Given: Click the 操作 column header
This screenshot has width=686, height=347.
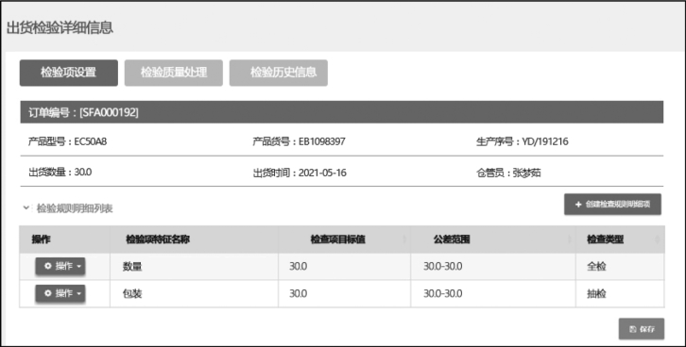Looking at the screenshot, I should (x=65, y=240).
